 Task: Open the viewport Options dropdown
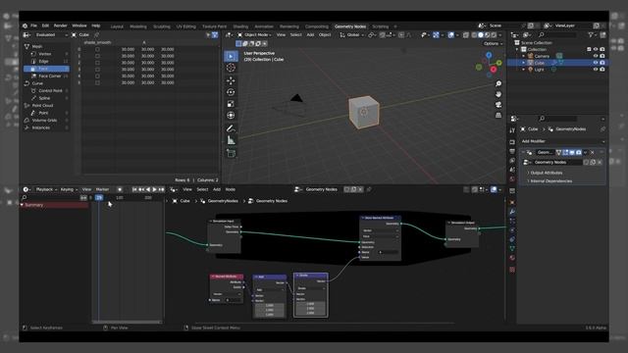493,43
